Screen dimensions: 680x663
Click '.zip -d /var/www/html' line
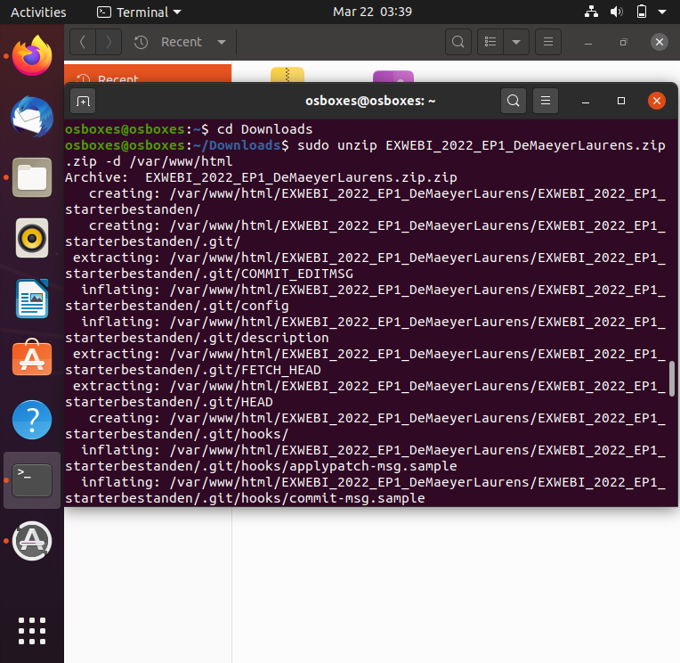click(149, 161)
